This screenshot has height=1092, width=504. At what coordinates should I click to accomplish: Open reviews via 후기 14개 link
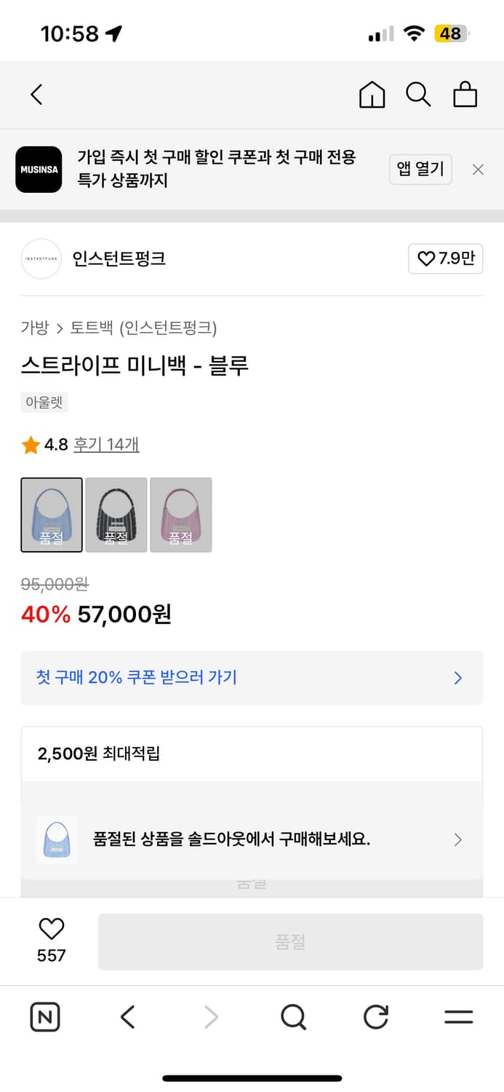(106, 445)
